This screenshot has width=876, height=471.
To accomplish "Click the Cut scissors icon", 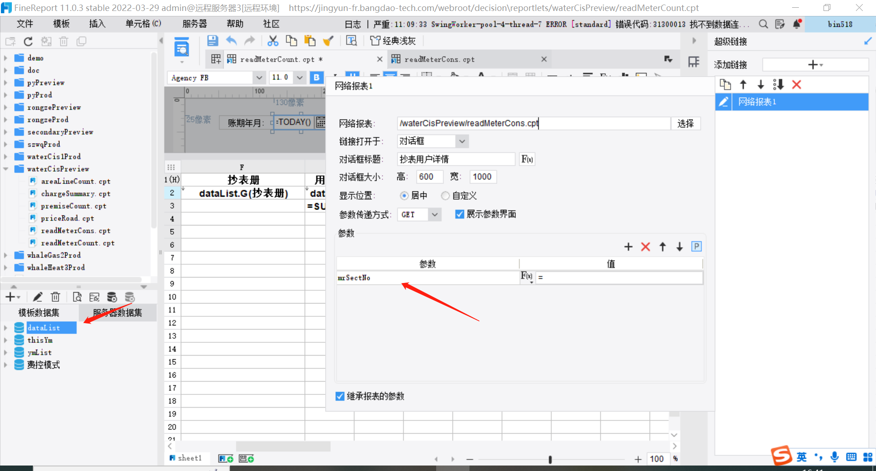I will click(x=273, y=41).
